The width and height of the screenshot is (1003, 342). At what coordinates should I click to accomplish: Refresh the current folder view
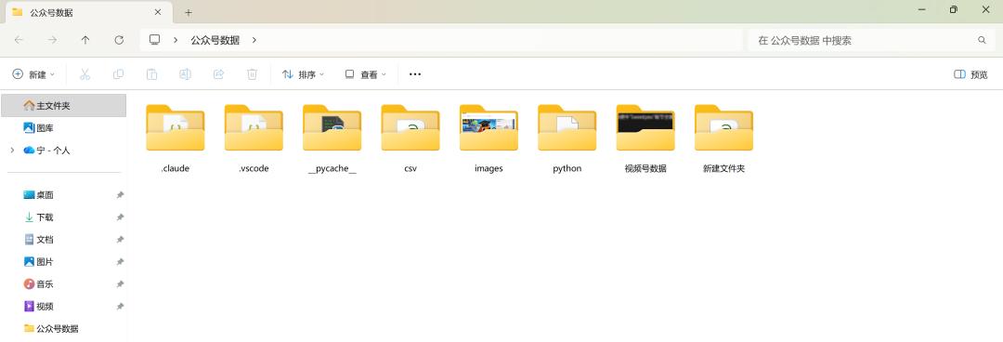(x=119, y=40)
